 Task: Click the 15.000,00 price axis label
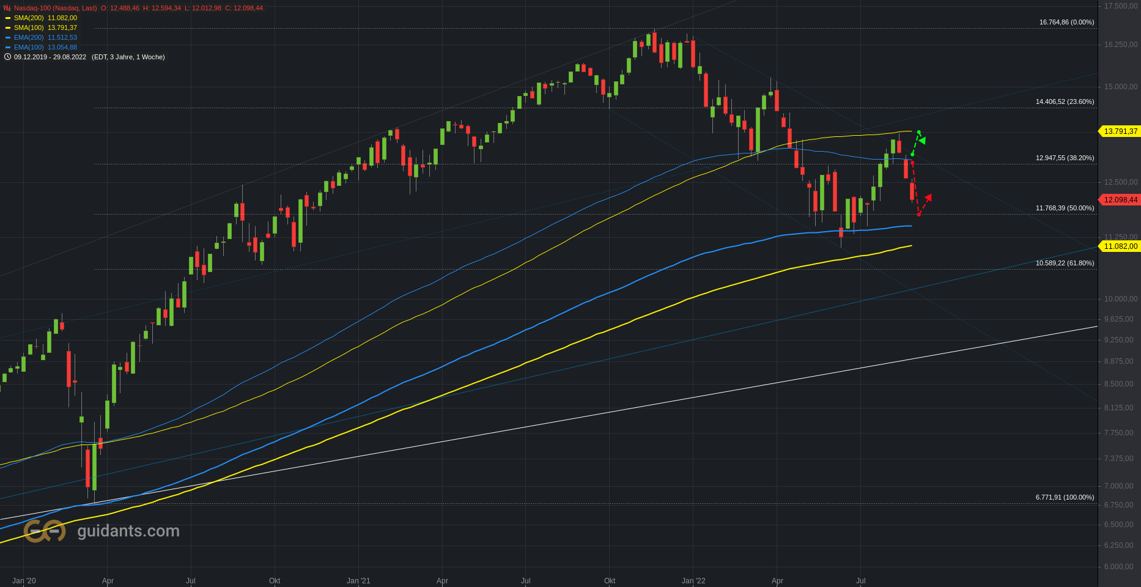pos(1121,87)
